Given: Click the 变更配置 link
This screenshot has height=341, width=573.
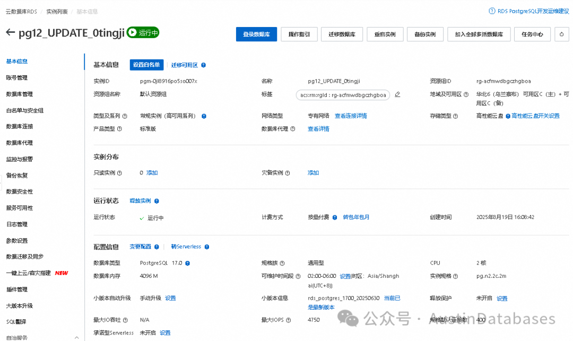Looking at the screenshot, I should 140,247.
